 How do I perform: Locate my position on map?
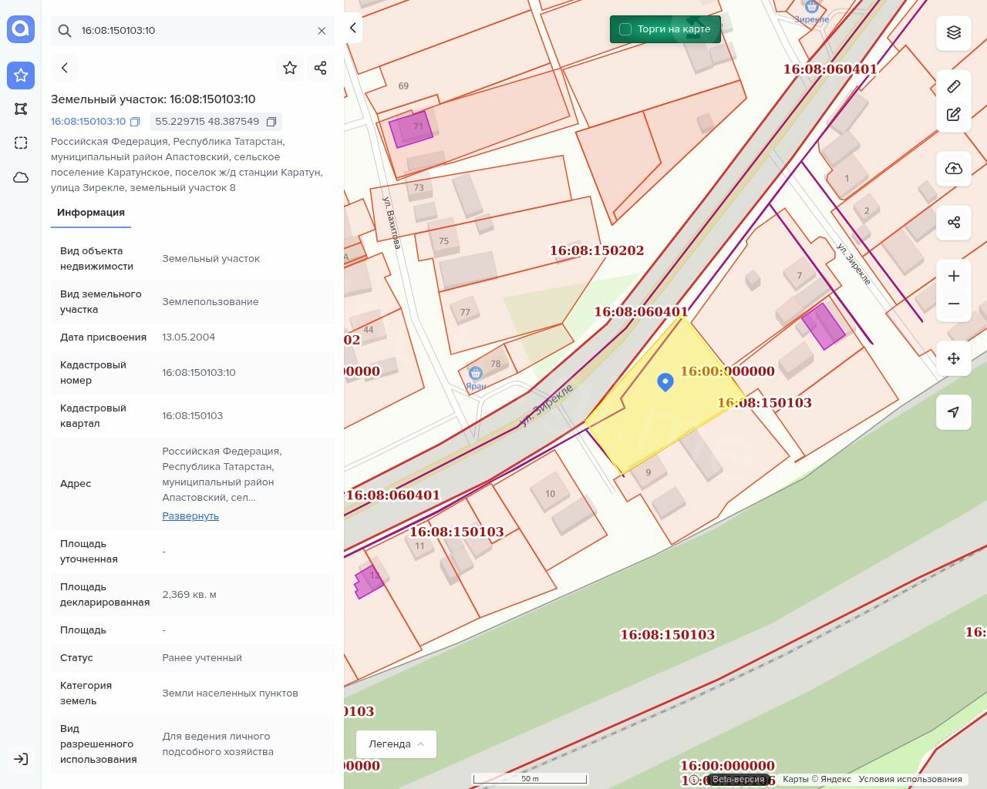(x=954, y=412)
